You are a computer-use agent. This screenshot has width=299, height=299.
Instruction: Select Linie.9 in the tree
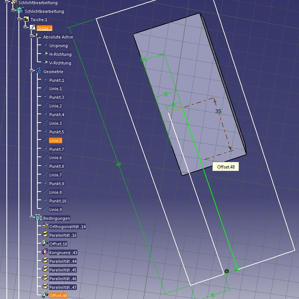click(55, 210)
